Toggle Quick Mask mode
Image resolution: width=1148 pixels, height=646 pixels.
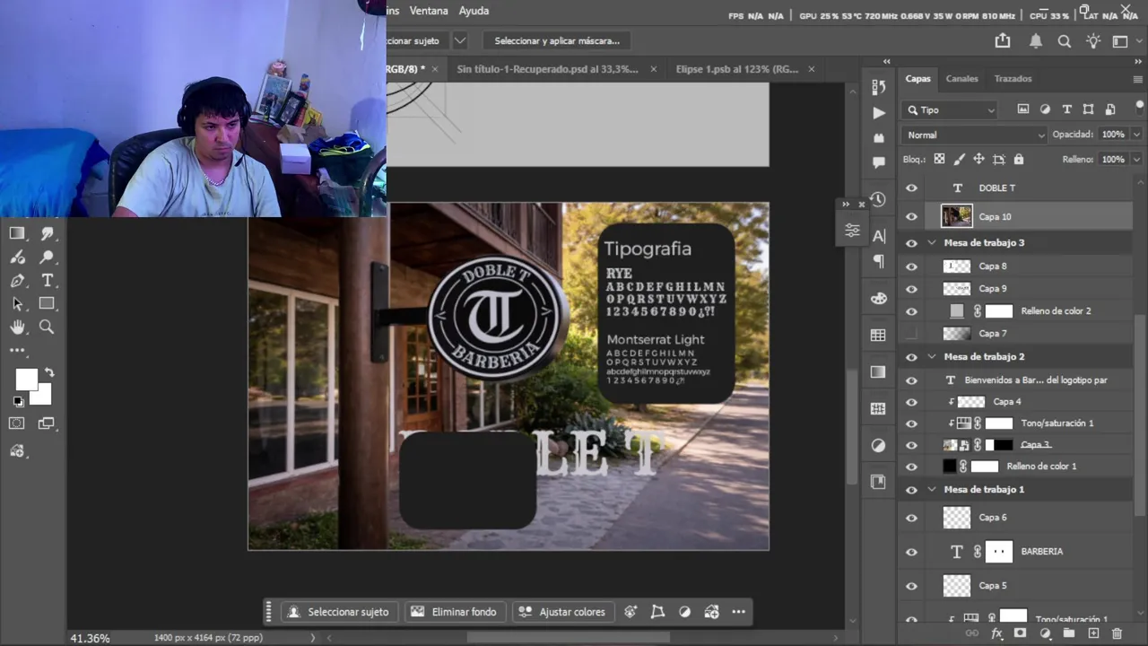click(17, 423)
